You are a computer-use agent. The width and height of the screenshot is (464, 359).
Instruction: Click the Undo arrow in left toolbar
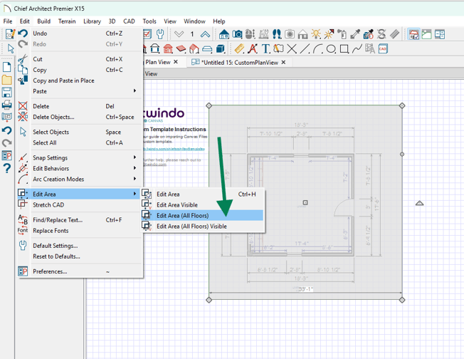[x=7, y=130]
